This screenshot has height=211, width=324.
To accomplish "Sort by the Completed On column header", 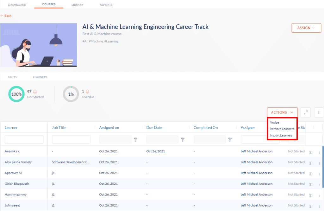I will (206, 128).
